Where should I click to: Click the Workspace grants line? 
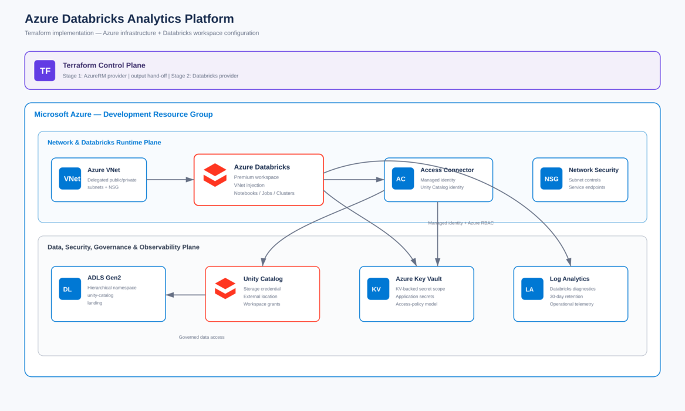pyautogui.click(x=262, y=304)
